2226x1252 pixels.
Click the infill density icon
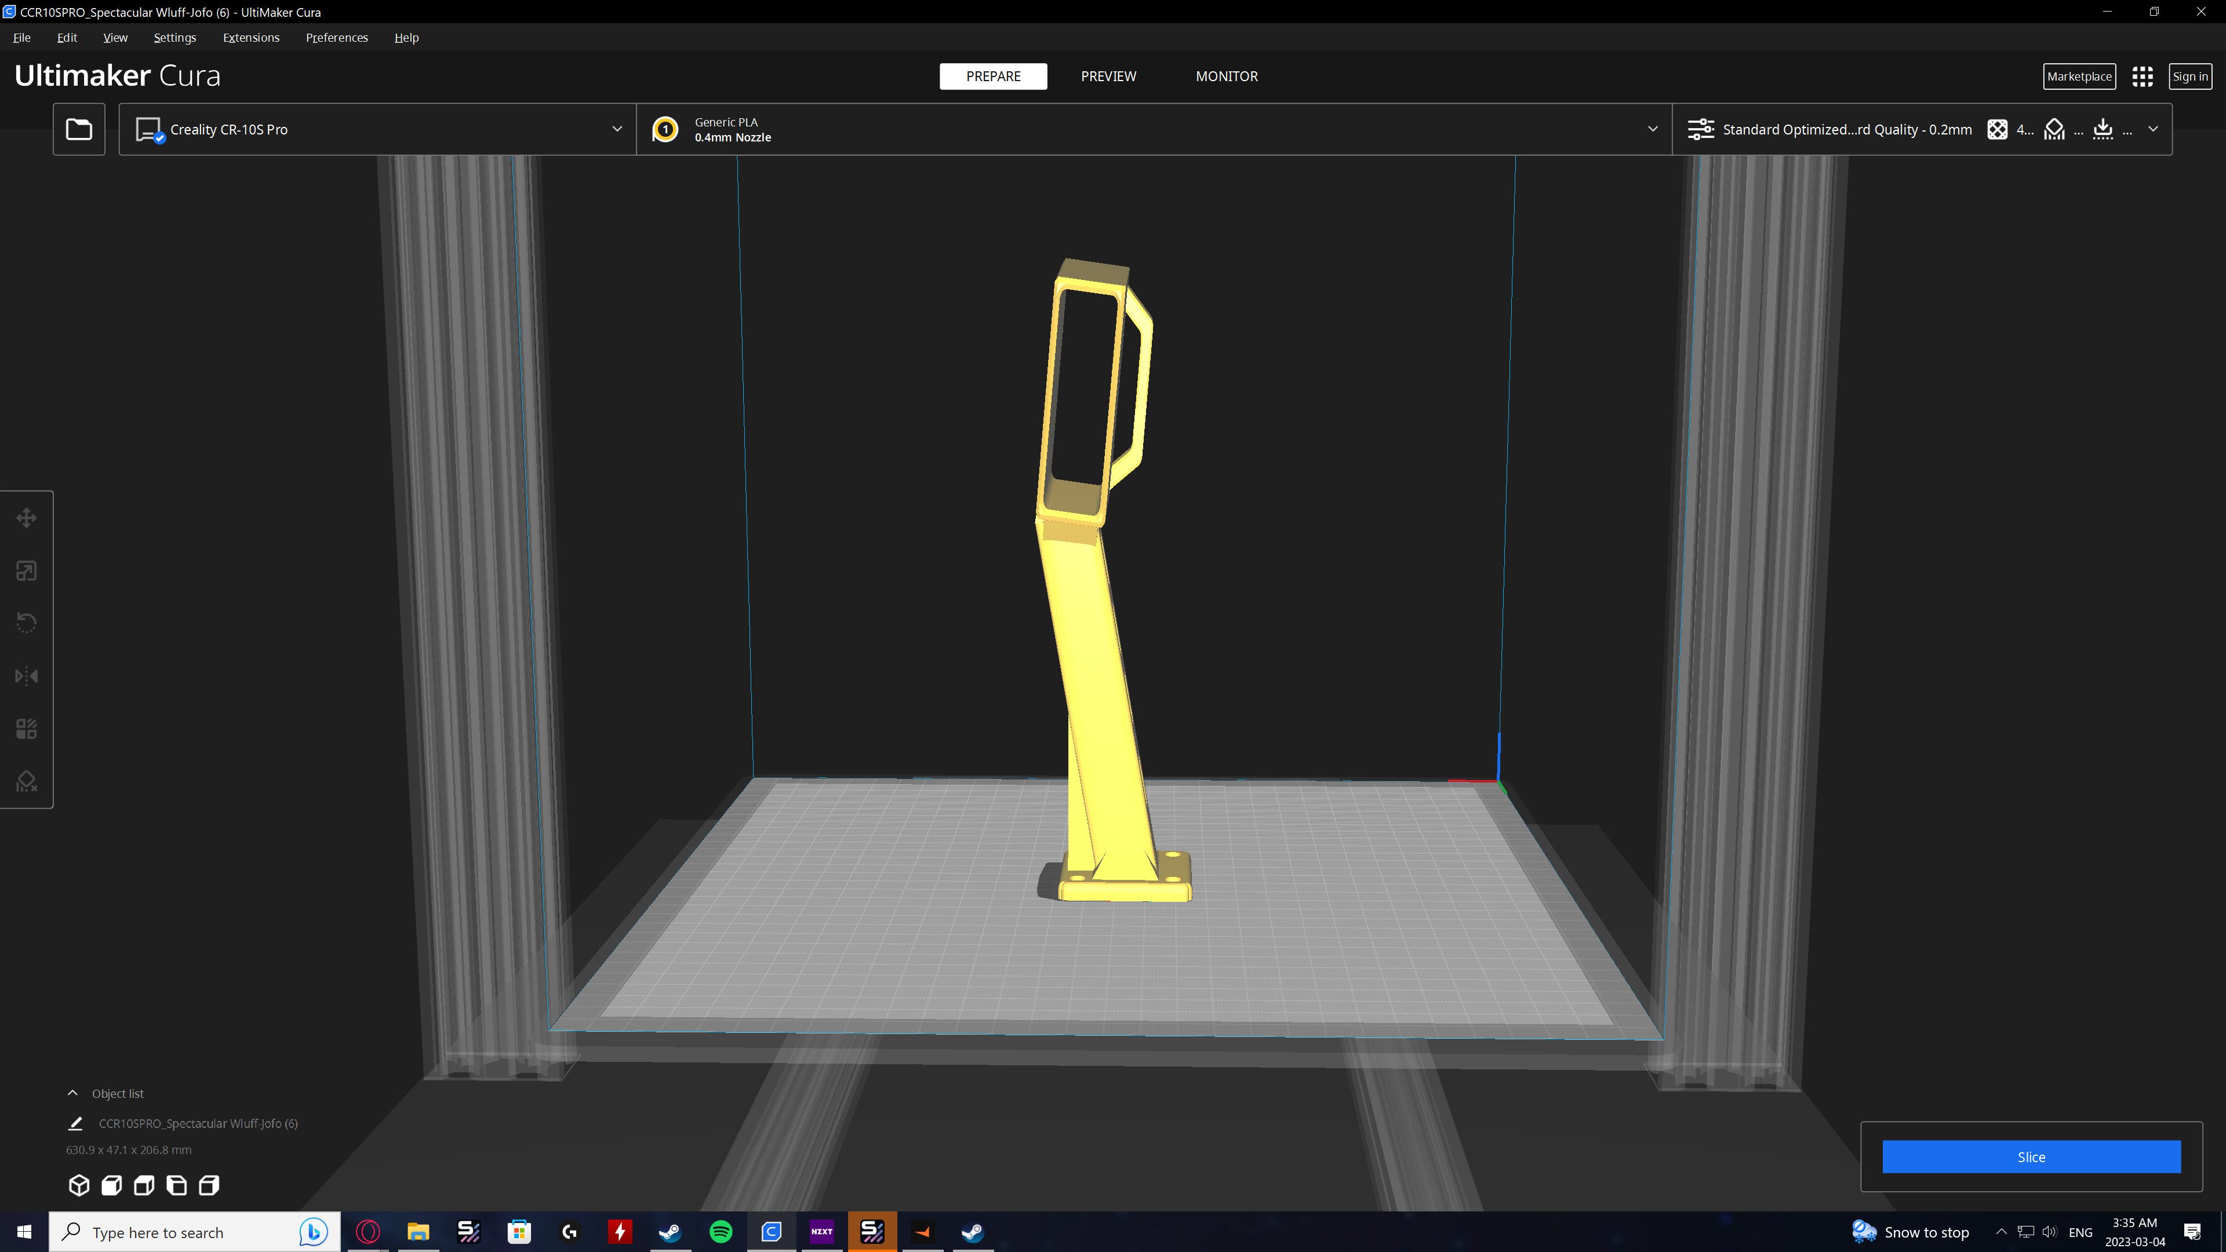pos(1997,130)
